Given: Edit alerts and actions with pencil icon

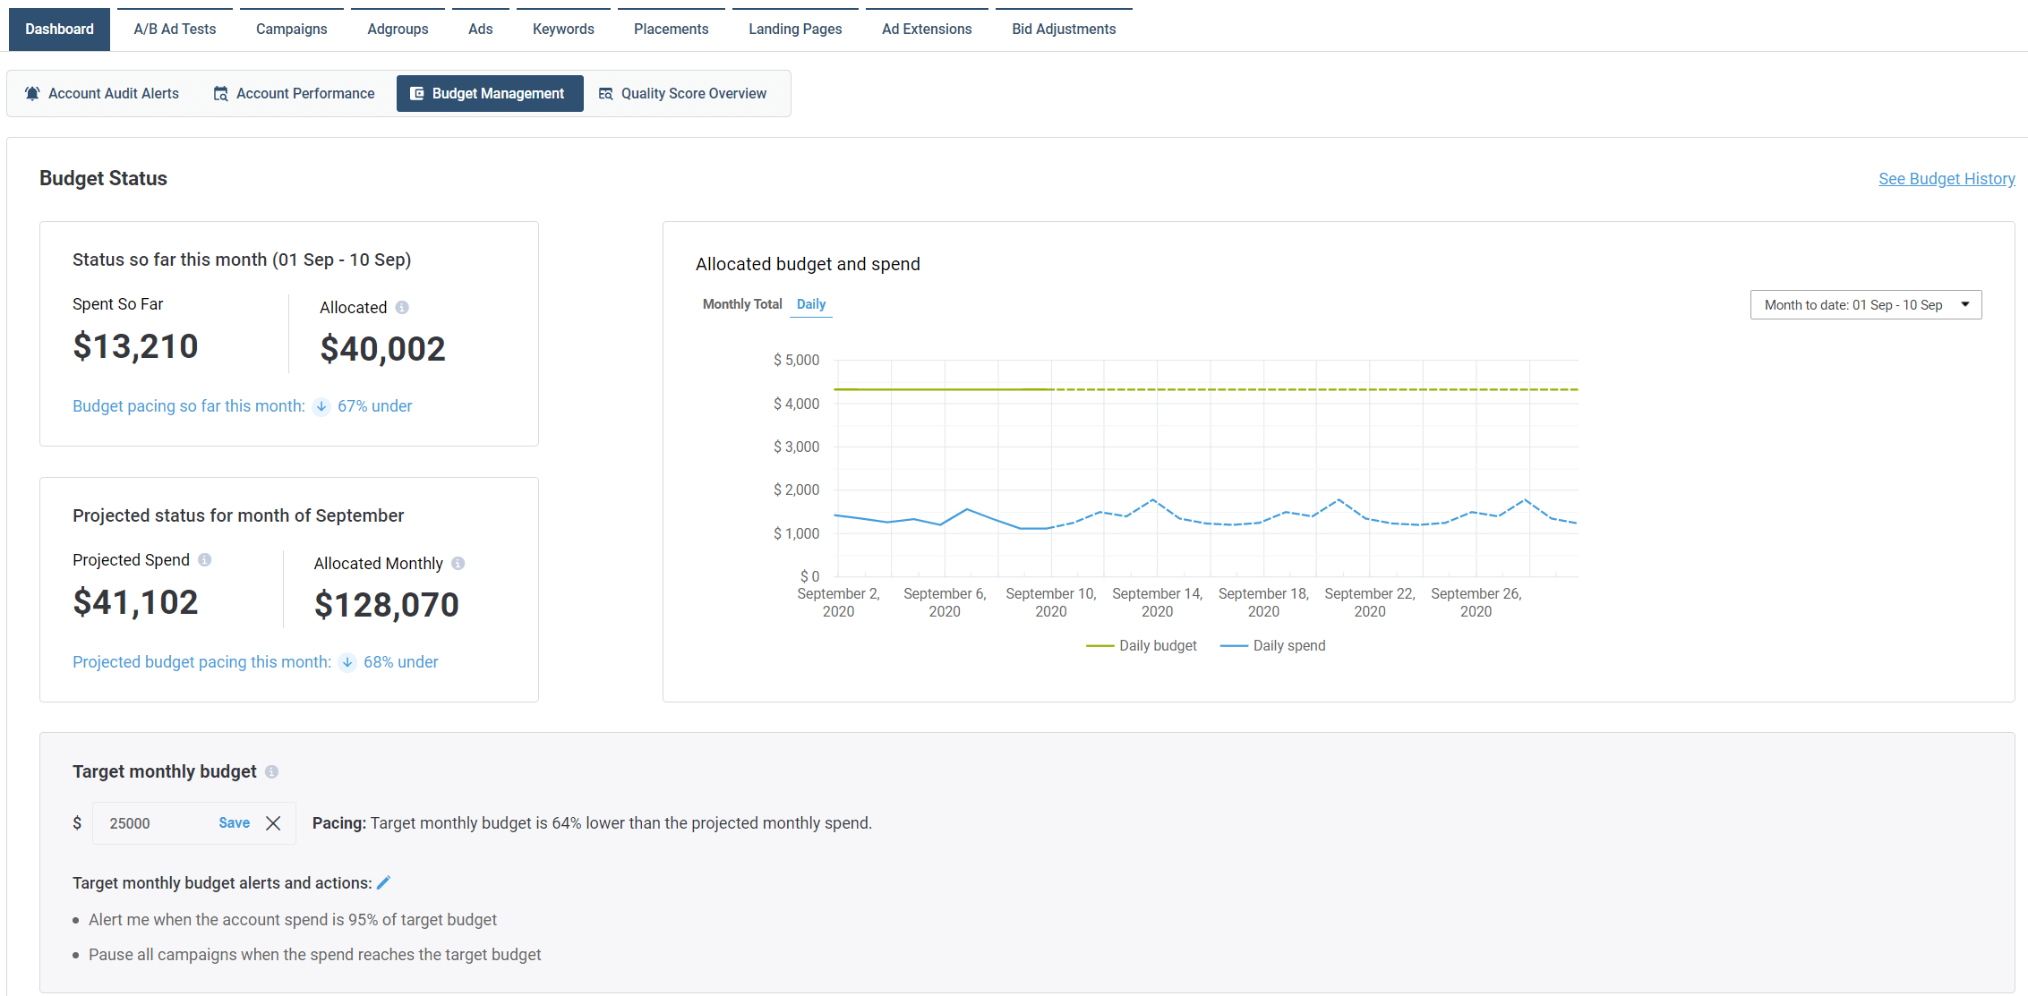Looking at the screenshot, I should point(384,883).
